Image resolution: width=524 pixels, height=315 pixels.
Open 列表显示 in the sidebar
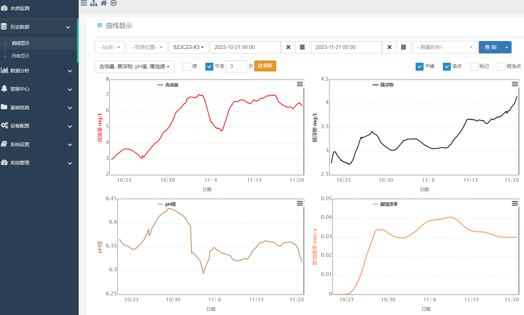(x=21, y=56)
